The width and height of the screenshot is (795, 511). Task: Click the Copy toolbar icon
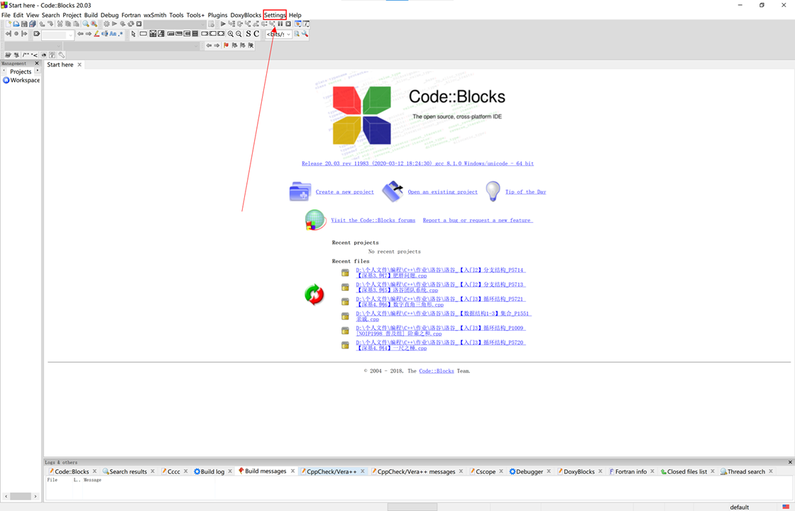68,24
